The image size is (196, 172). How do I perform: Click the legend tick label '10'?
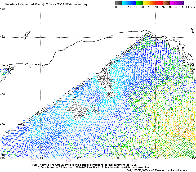click(x=130, y=7)
